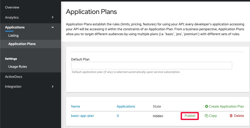Screen dimensions: 250x128
Task: Select Application Plans in the sidebar
Action: (22, 44)
